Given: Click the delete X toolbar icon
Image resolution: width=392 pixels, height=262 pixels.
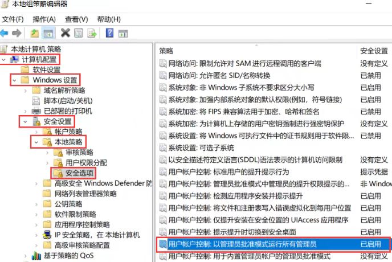Looking at the screenshot, I should [x=66, y=33].
